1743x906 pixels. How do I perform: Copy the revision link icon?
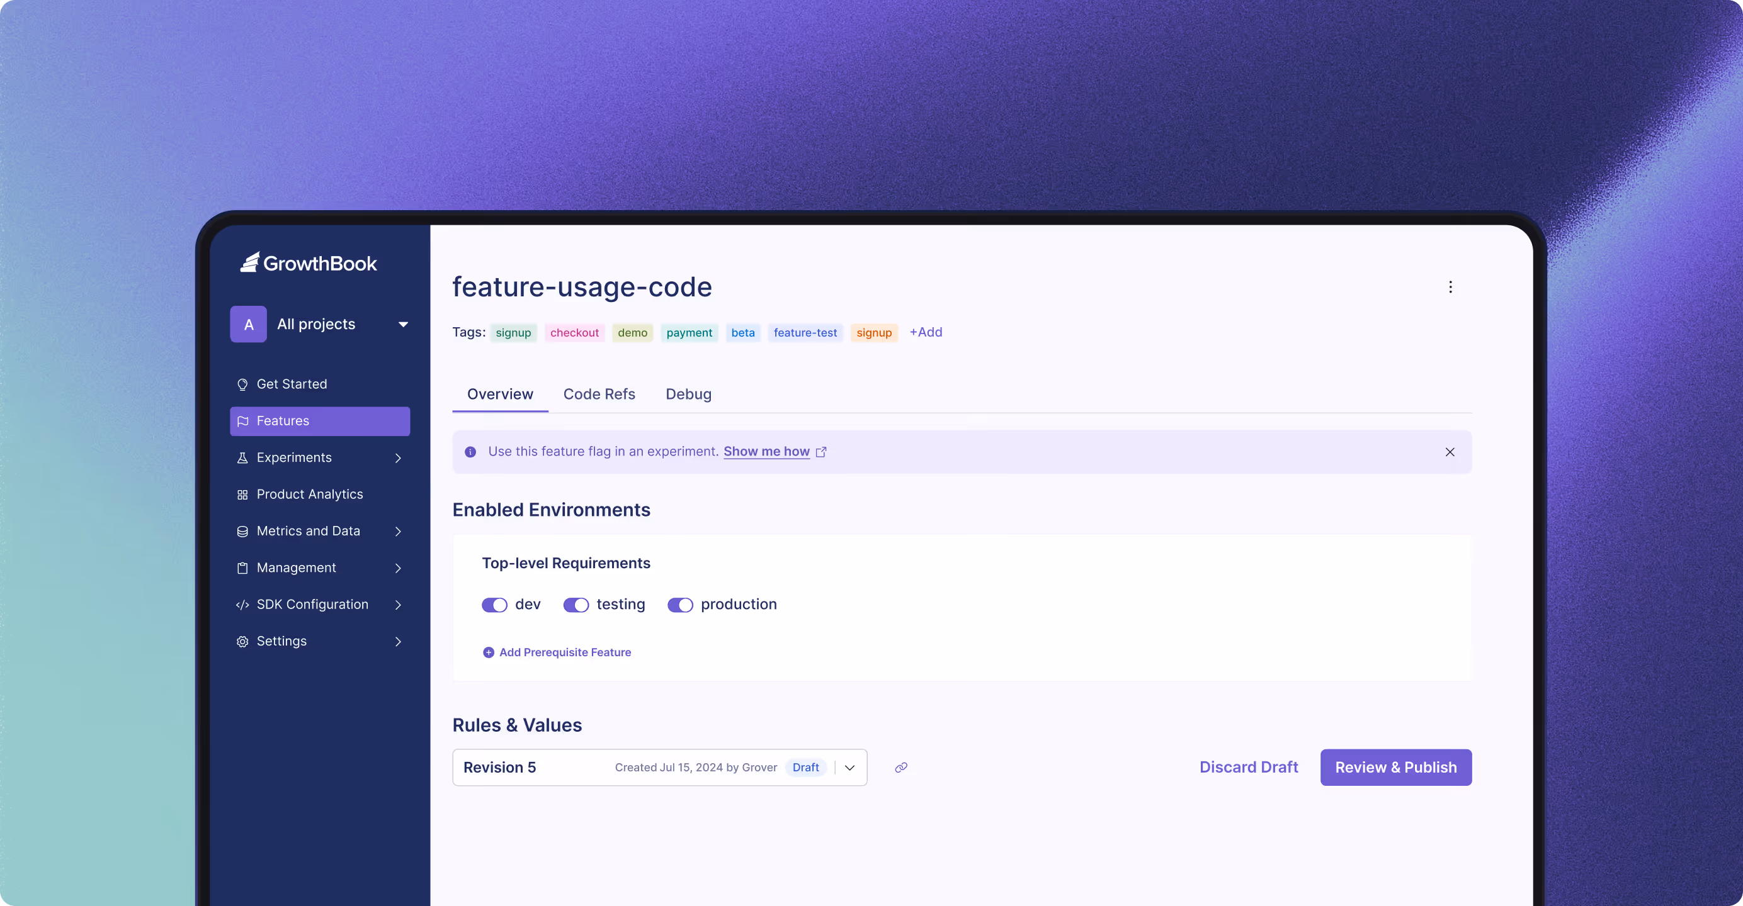[900, 768]
